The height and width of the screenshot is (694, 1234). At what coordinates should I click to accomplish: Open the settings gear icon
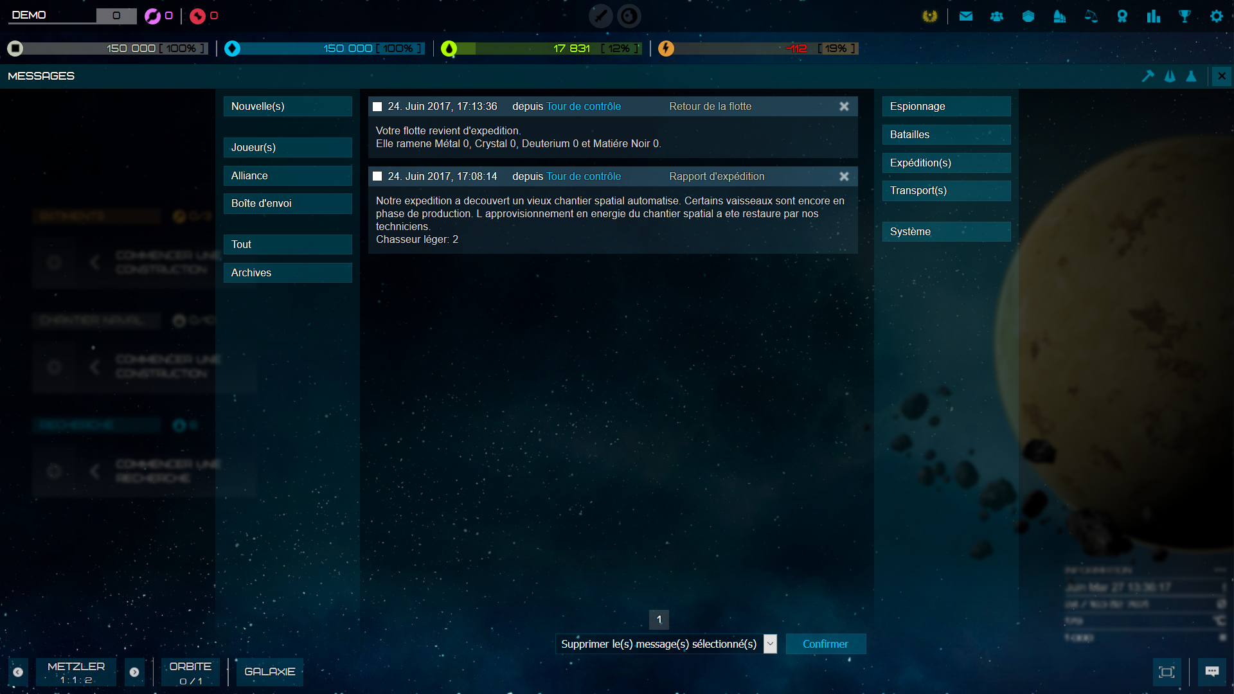click(x=1216, y=16)
